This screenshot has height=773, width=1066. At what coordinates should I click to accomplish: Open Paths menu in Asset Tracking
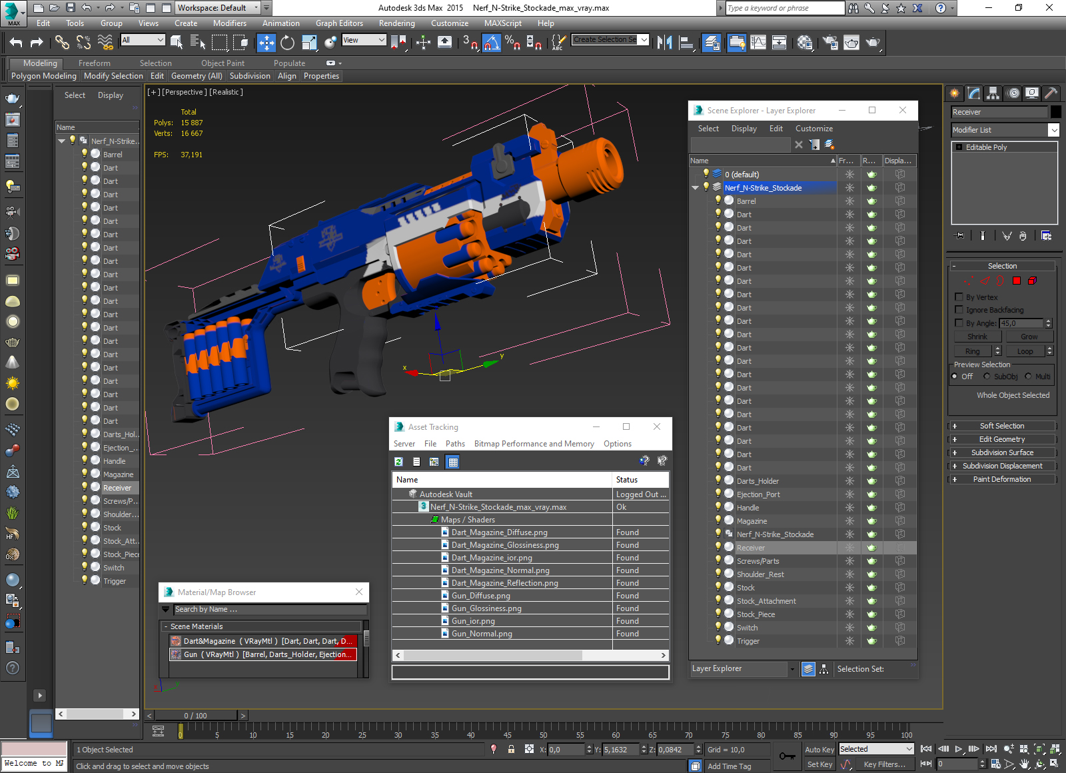pyautogui.click(x=455, y=444)
